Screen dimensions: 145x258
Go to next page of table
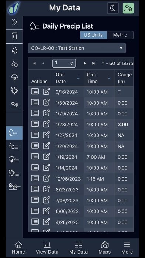pyautogui.click(x=85, y=63)
